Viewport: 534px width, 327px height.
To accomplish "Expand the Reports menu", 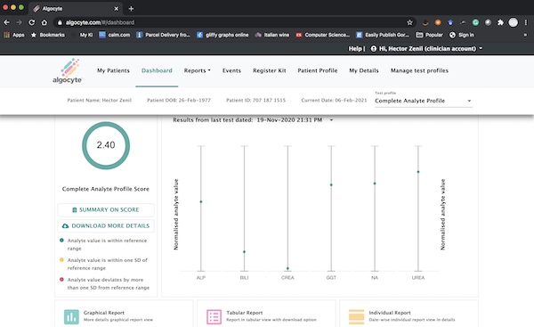I will (x=198, y=70).
